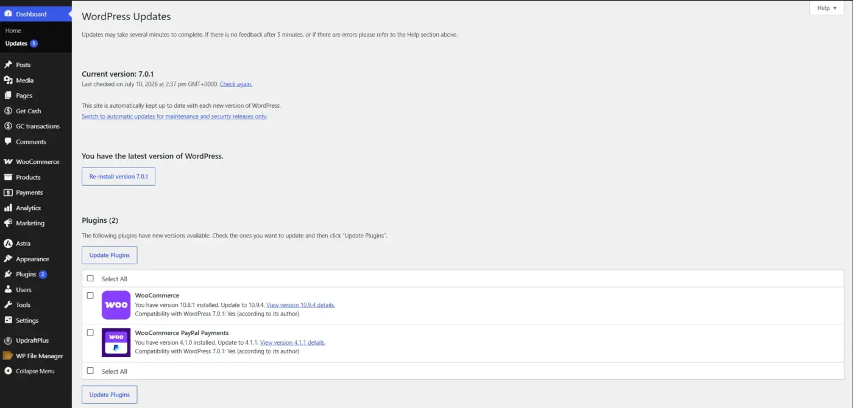Click the Collapse Menu arrow icon
Screen dimensions: 853x408
coord(8,371)
